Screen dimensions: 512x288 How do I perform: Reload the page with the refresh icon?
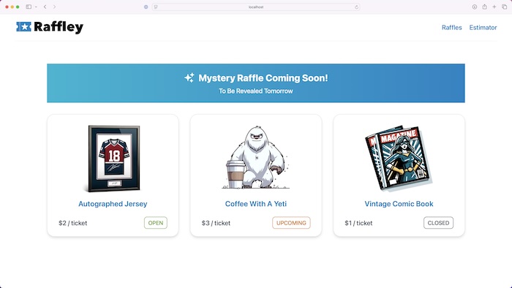[x=356, y=7]
